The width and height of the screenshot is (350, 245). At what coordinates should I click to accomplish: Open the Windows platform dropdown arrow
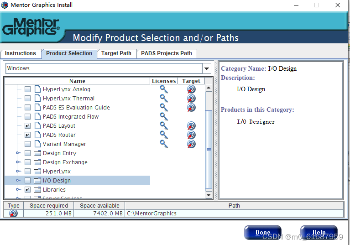pyautogui.click(x=207, y=68)
